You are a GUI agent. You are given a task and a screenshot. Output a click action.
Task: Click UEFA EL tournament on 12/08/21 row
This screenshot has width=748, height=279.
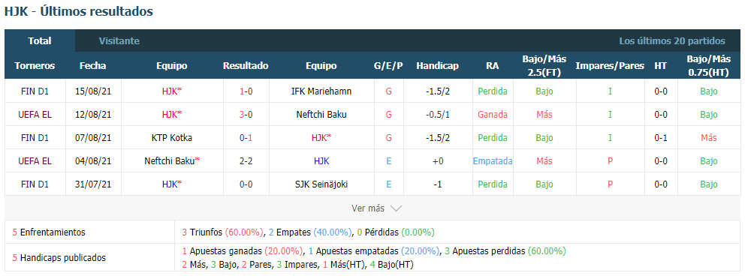(35, 114)
